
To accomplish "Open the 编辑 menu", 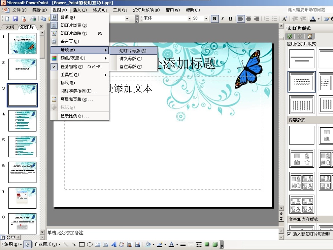I will [x=39, y=10].
